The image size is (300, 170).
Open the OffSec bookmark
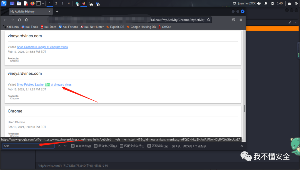(164, 27)
